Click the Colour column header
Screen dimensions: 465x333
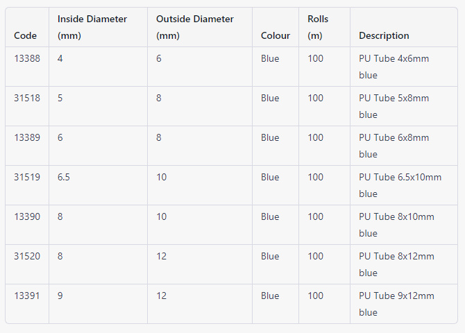pyautogui.click(x=276, y=35)
